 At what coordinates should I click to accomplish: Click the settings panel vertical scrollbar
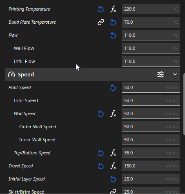coord(184,104)
